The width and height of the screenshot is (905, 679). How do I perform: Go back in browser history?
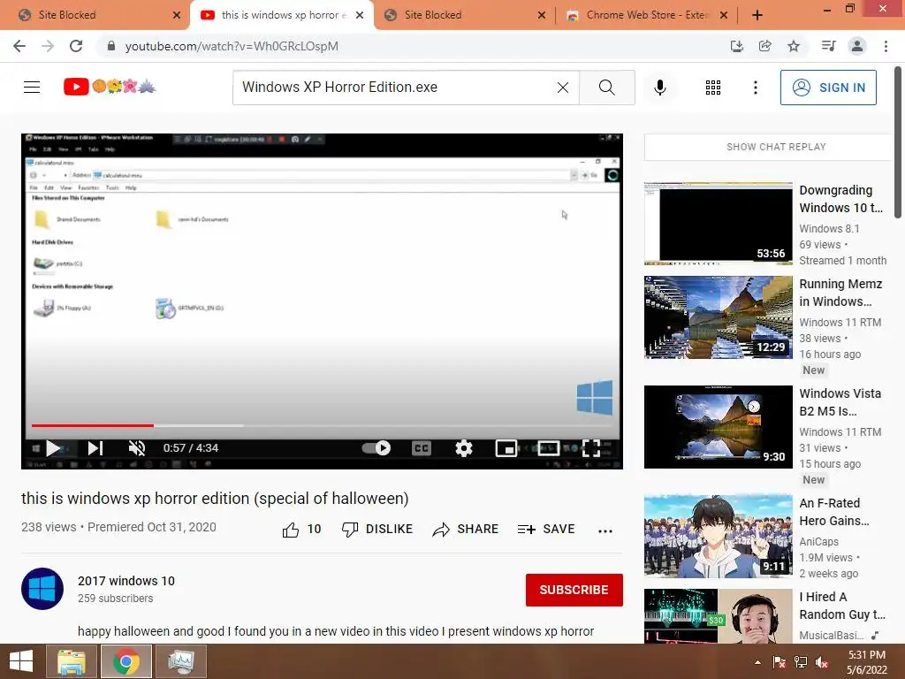[19, 46]
